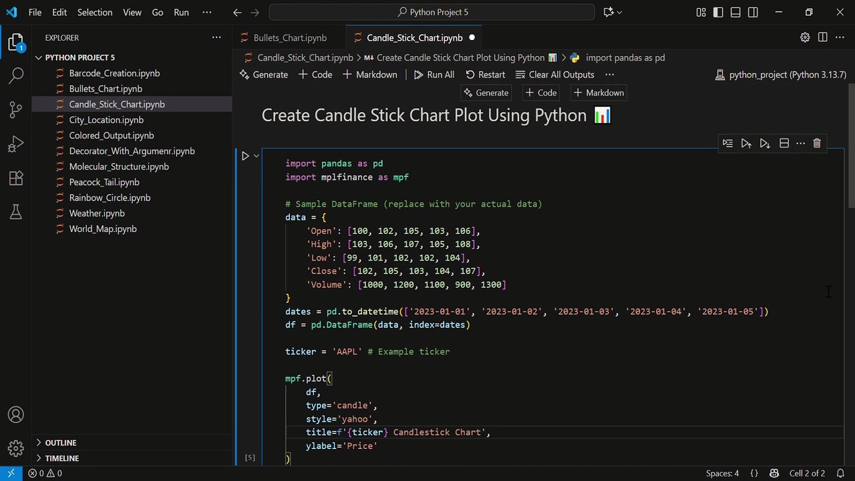Click the breadcrumb 'import pandas as pd'

(x=625, y=57)
